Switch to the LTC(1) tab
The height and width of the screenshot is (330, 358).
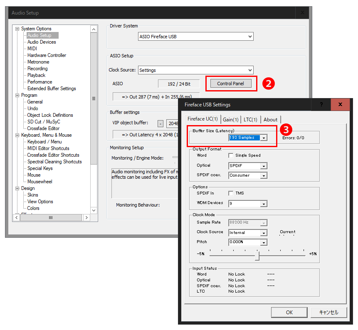click(250, 120)
